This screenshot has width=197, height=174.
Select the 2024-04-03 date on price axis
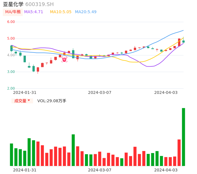point(166,92)
